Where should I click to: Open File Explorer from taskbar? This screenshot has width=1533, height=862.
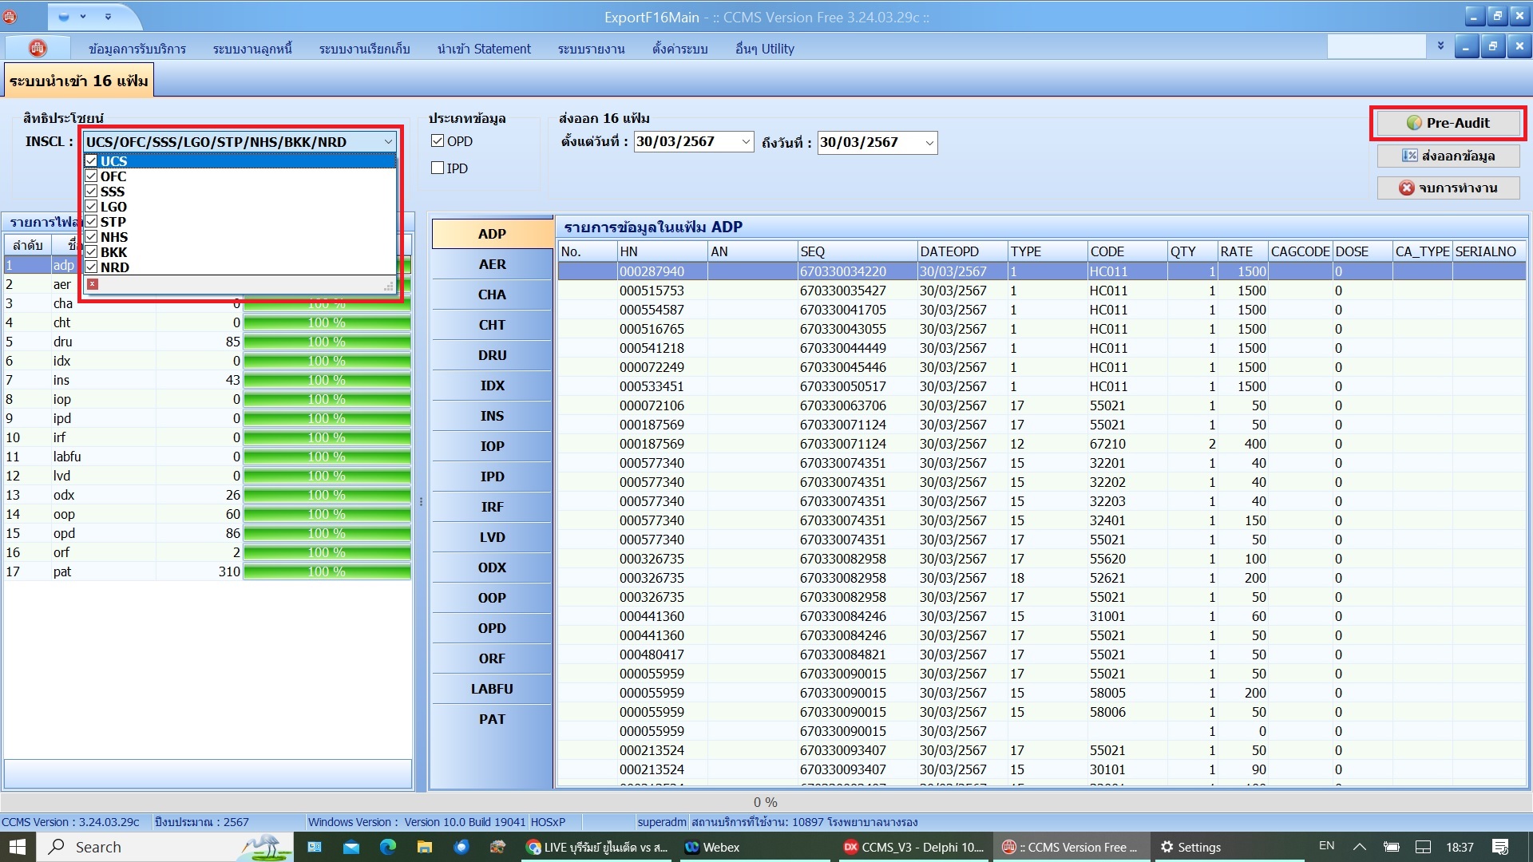425,847
